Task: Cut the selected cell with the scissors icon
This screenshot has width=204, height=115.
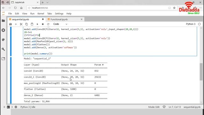Action: pos(21,24)
